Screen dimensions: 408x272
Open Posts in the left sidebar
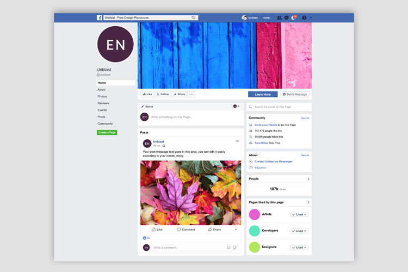pyautogui.click(x=101, y=116)
